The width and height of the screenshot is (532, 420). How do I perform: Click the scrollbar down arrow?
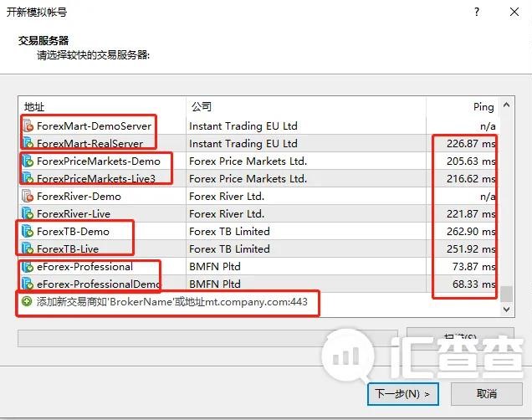coord(506,309)
